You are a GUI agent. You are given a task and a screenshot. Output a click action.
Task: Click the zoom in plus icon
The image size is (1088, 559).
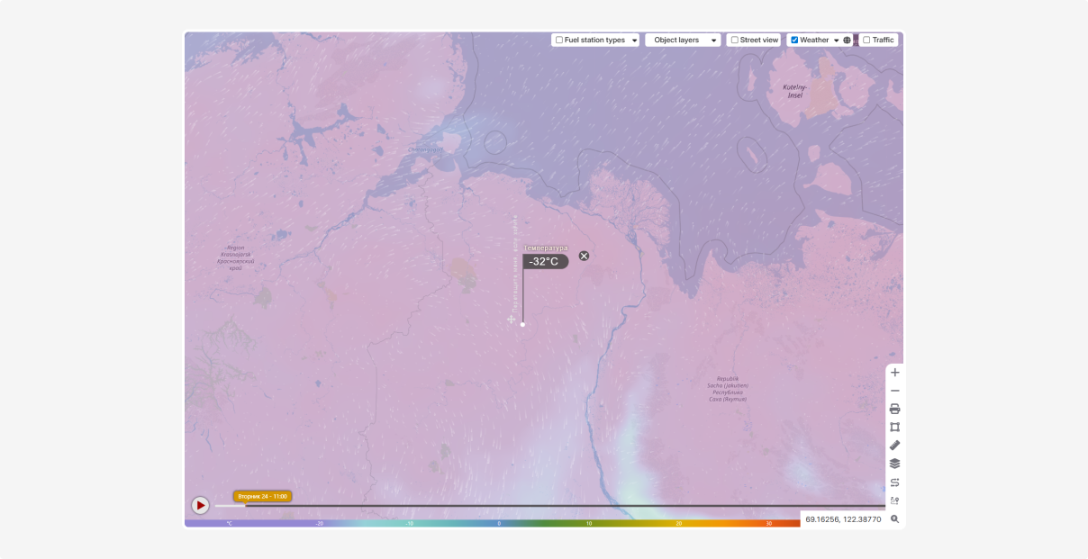click(894, 373)
